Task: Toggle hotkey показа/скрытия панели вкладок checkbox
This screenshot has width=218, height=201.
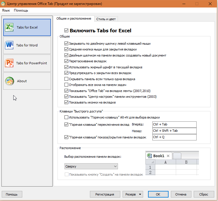Action: 66,137
